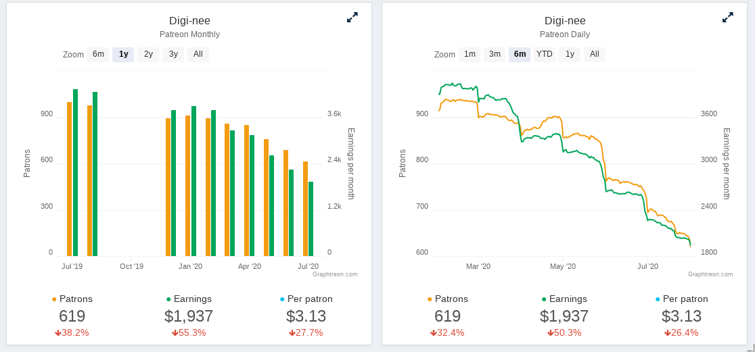Toggle Earnings series in Daily chart legend
This screenshot has height=352, width=755.
(564, 299)
